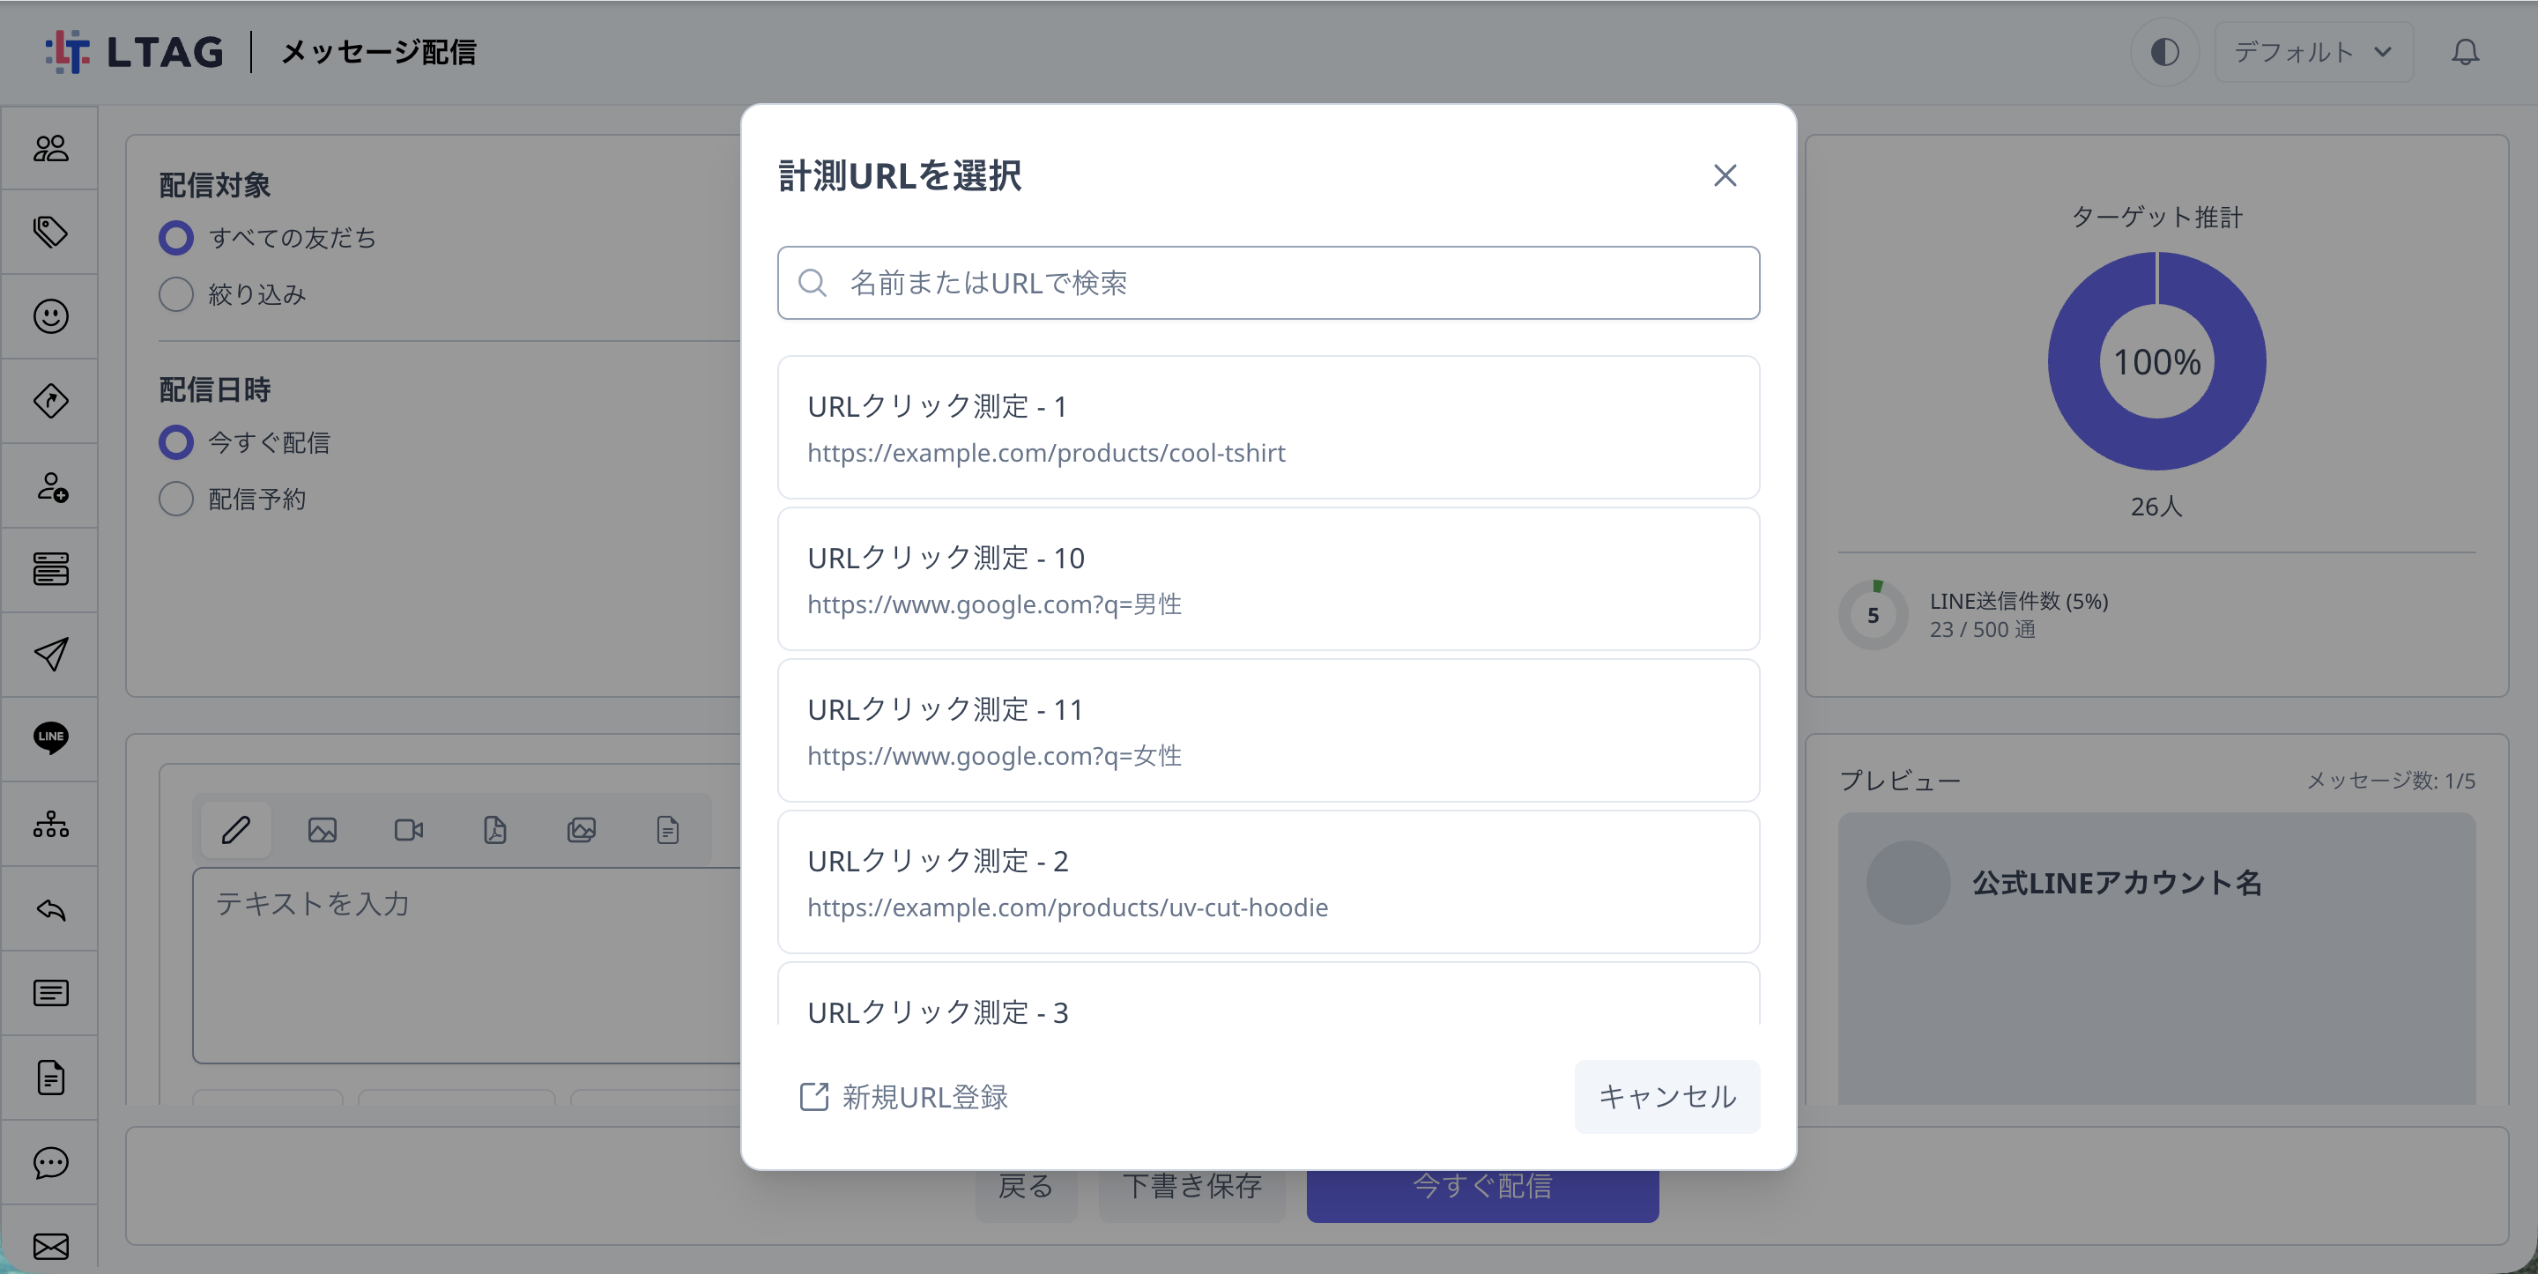The height and width of the screenshot is (1274, 2538).
Task: Click the smiley face sidebar icon
Action: point(50,316)
